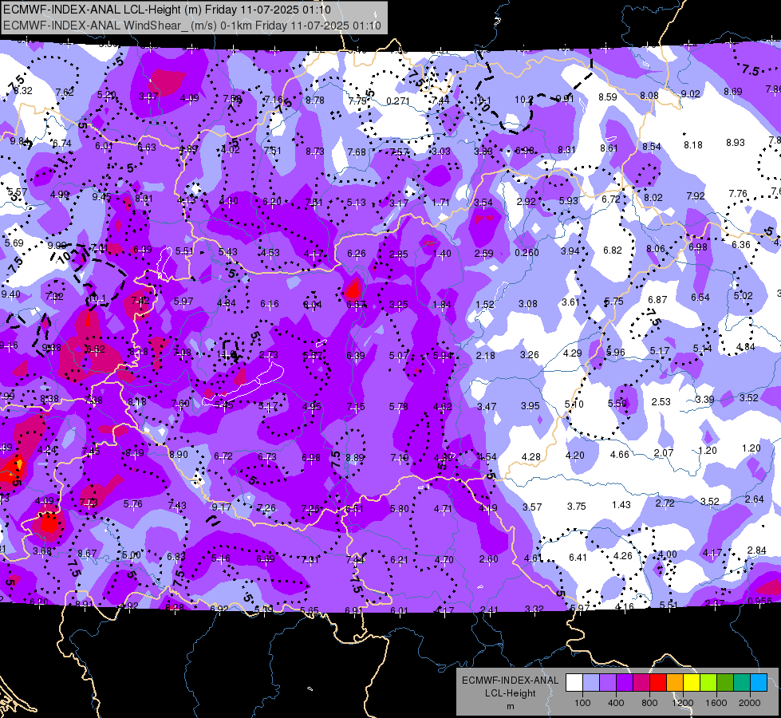
Task: Click the wind shear value '5.76'
Action: pos(133,503)
